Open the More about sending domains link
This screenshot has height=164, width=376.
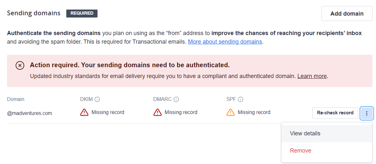click(225, 42)
